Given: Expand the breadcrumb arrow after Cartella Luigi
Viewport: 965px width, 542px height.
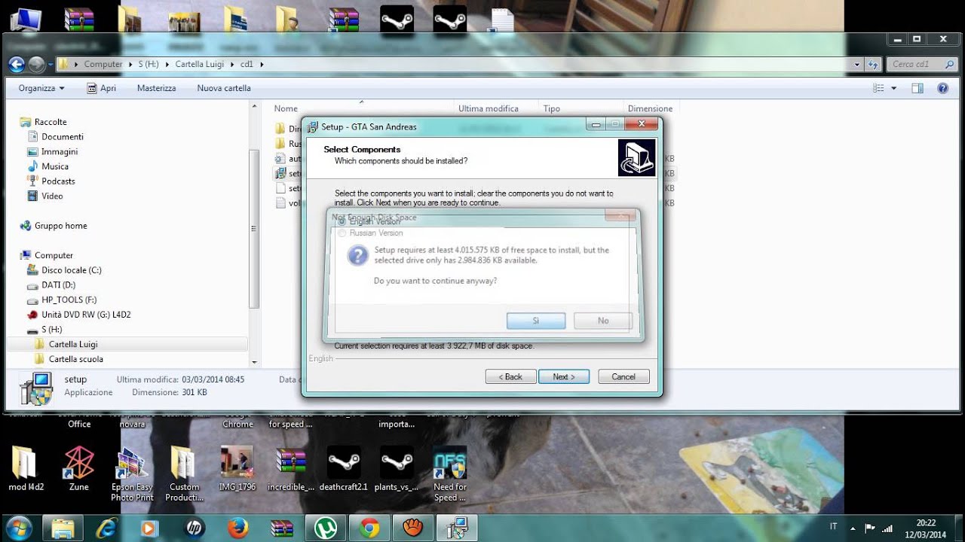Looking at the screenshot, I should (232, 65).
